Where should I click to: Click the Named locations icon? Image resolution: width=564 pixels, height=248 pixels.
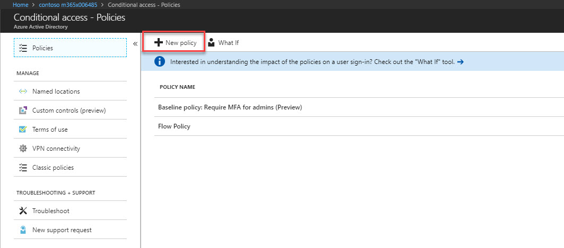(23, 91)
